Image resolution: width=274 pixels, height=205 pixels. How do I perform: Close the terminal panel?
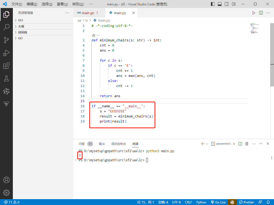tap(268, 144)
